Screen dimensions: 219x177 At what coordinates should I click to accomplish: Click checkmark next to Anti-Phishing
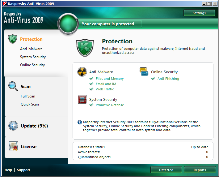pos(153,79)
